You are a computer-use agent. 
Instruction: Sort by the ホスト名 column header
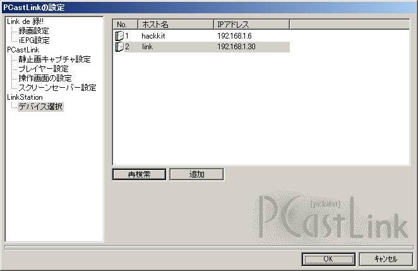tap(176, 25)
